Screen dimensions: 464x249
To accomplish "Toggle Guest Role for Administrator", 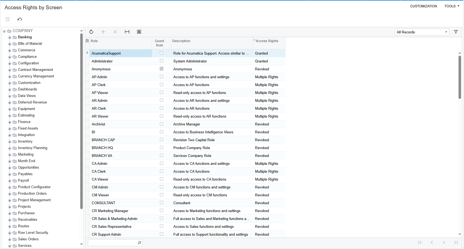I will click(162, 61).
